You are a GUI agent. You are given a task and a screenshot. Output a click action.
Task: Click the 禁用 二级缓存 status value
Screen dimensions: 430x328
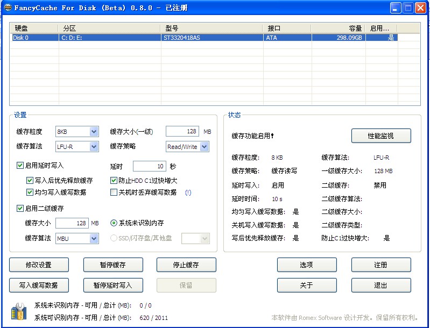point(380,185)
